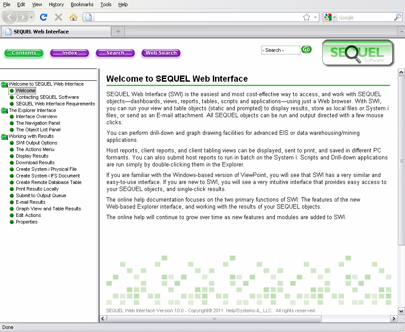Open SWI Output Options topic
The image size is (405, 332).
click(36, 143)
